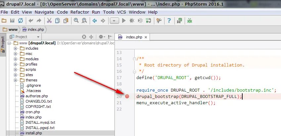The height and width of the screenshot is (136, 281).
Task: Open the Window menu
Action: 137,12
